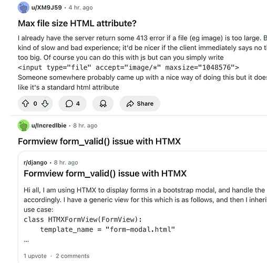Open the u/Incredlbie green avatar
The height and width of the screenshot is (263, 267).
click(x=24, y=125)
